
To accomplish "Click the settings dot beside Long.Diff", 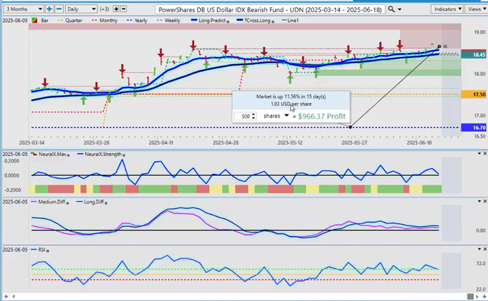I will point(106,203).
